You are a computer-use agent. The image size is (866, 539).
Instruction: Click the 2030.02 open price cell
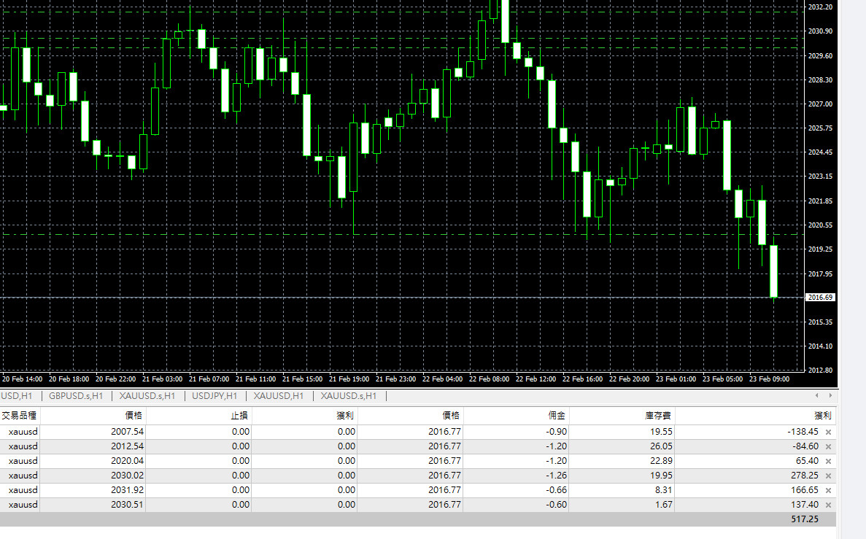click(128, 476)
